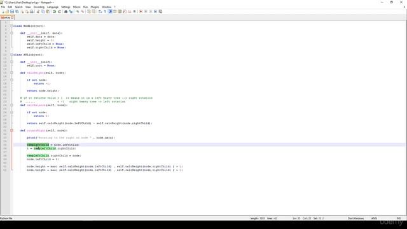Screen dimensions: 407x229
Task: Collapse the red rotateRight fold marker
Action: click(x=11, y=130)
